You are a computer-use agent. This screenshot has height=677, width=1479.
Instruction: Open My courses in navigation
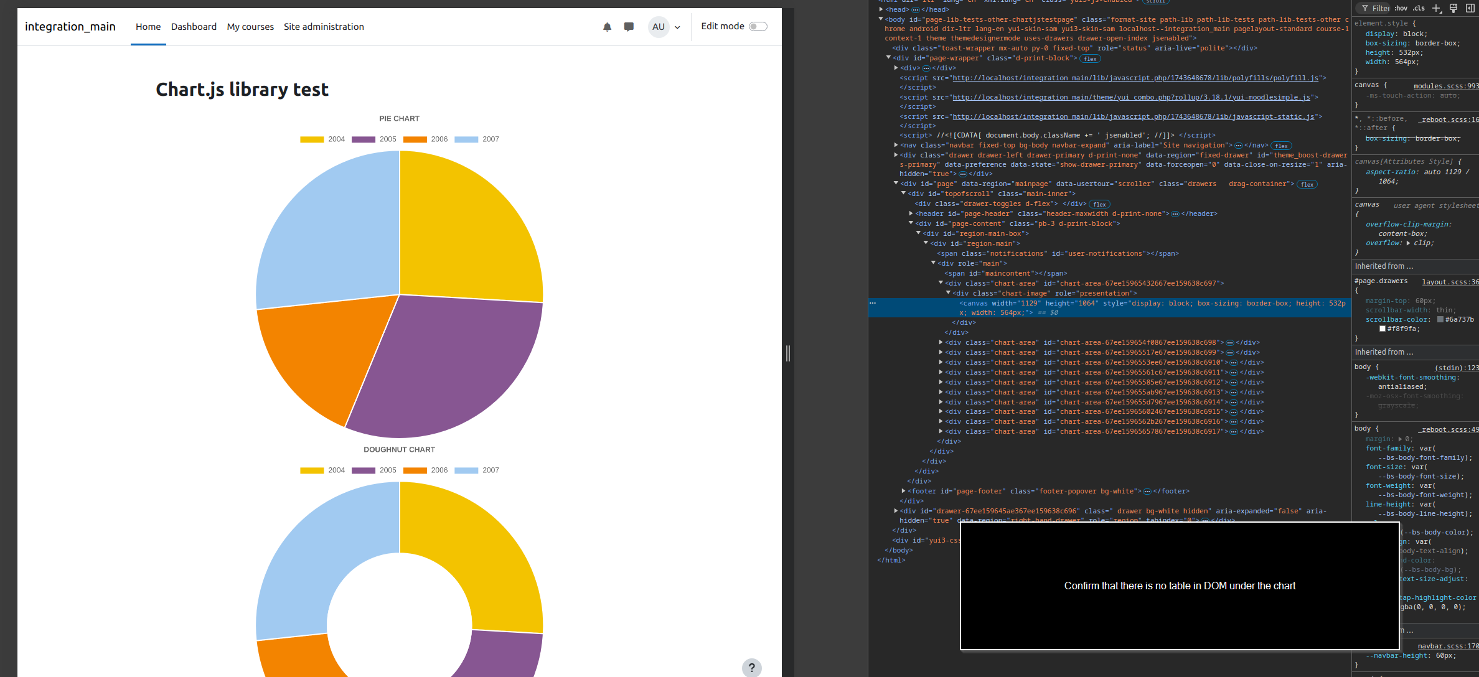(250, 27)
